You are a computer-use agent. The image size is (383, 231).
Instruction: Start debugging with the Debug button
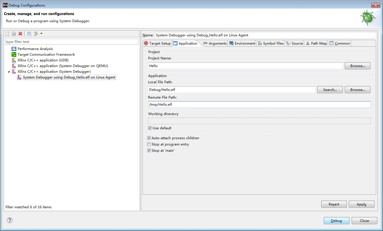coord(337,220)
